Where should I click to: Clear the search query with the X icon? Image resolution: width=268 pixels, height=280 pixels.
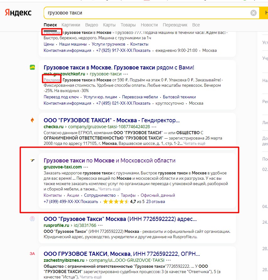(x=253, y=13)
